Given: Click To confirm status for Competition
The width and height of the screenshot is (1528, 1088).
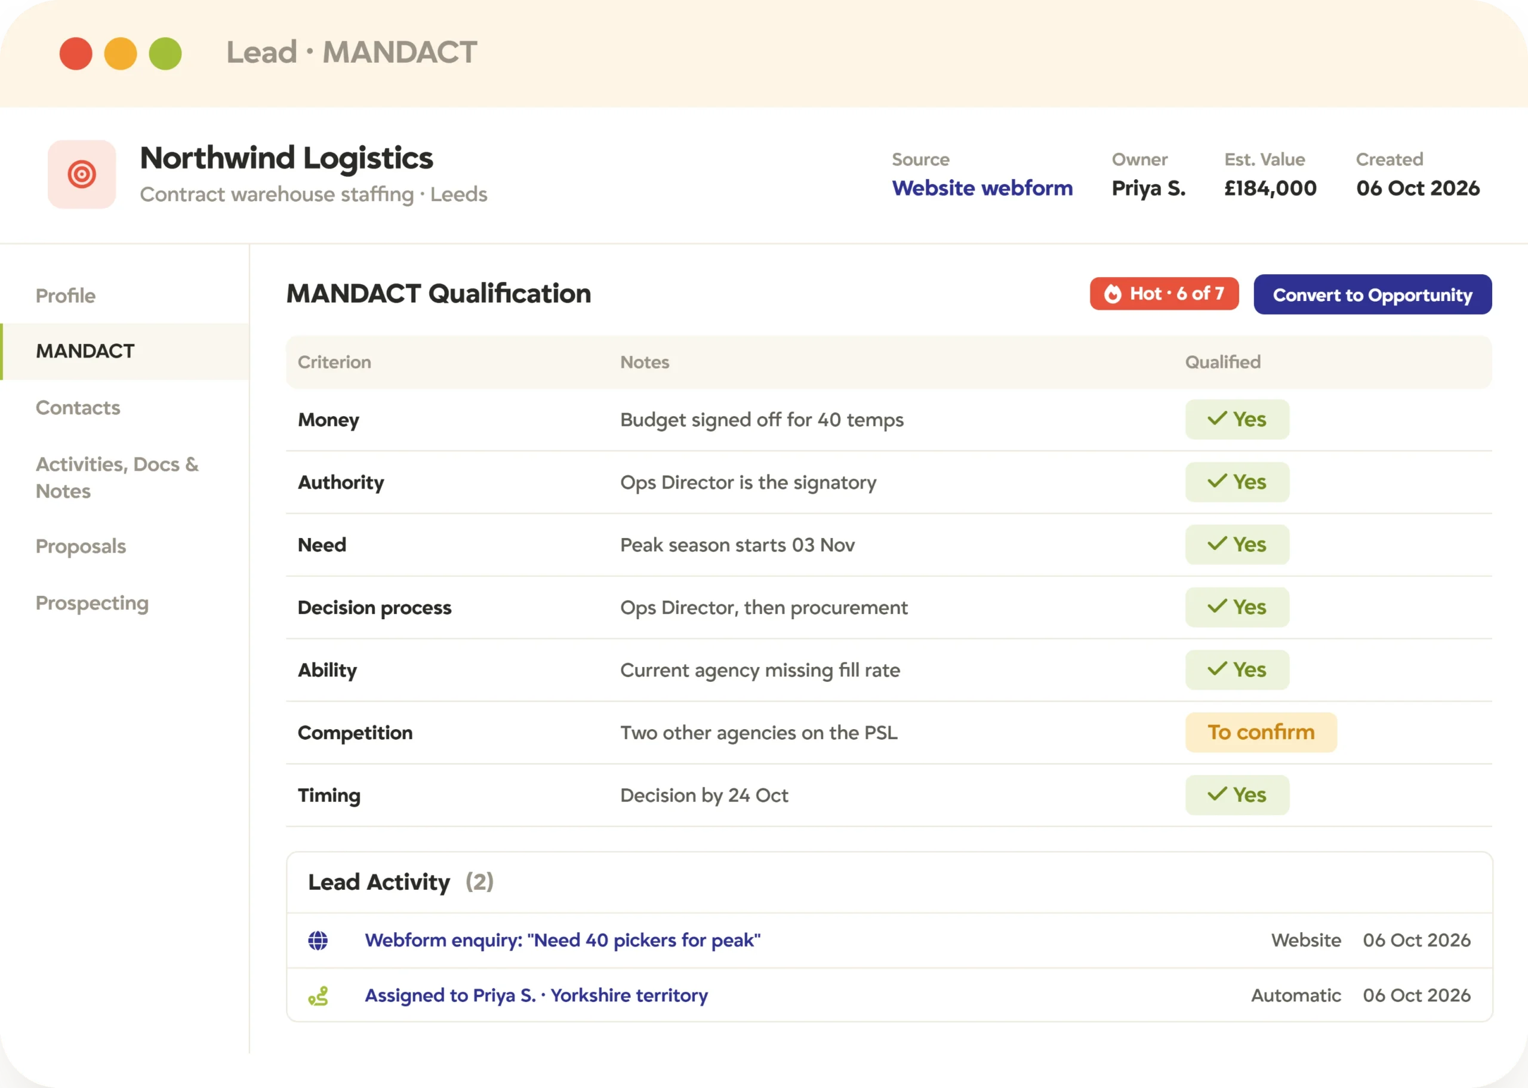Looking at the screenshot, I should [x=1261, y=732].
